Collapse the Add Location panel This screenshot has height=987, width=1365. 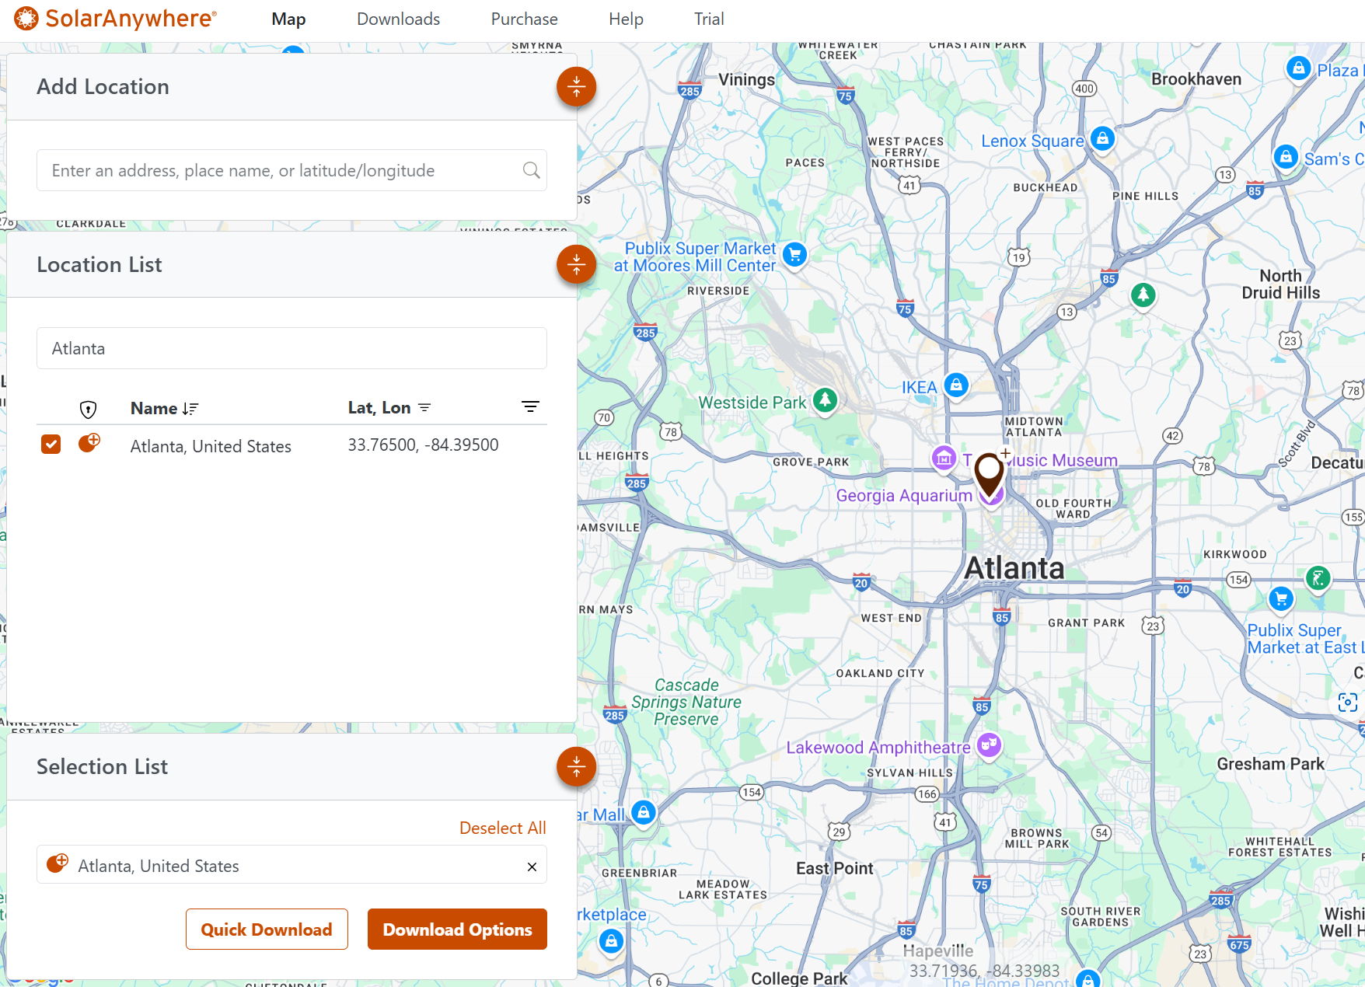pyautogui.click(x=576, y=87)
